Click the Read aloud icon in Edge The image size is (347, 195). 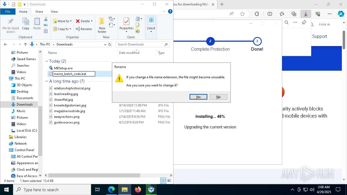click(232, 14)
